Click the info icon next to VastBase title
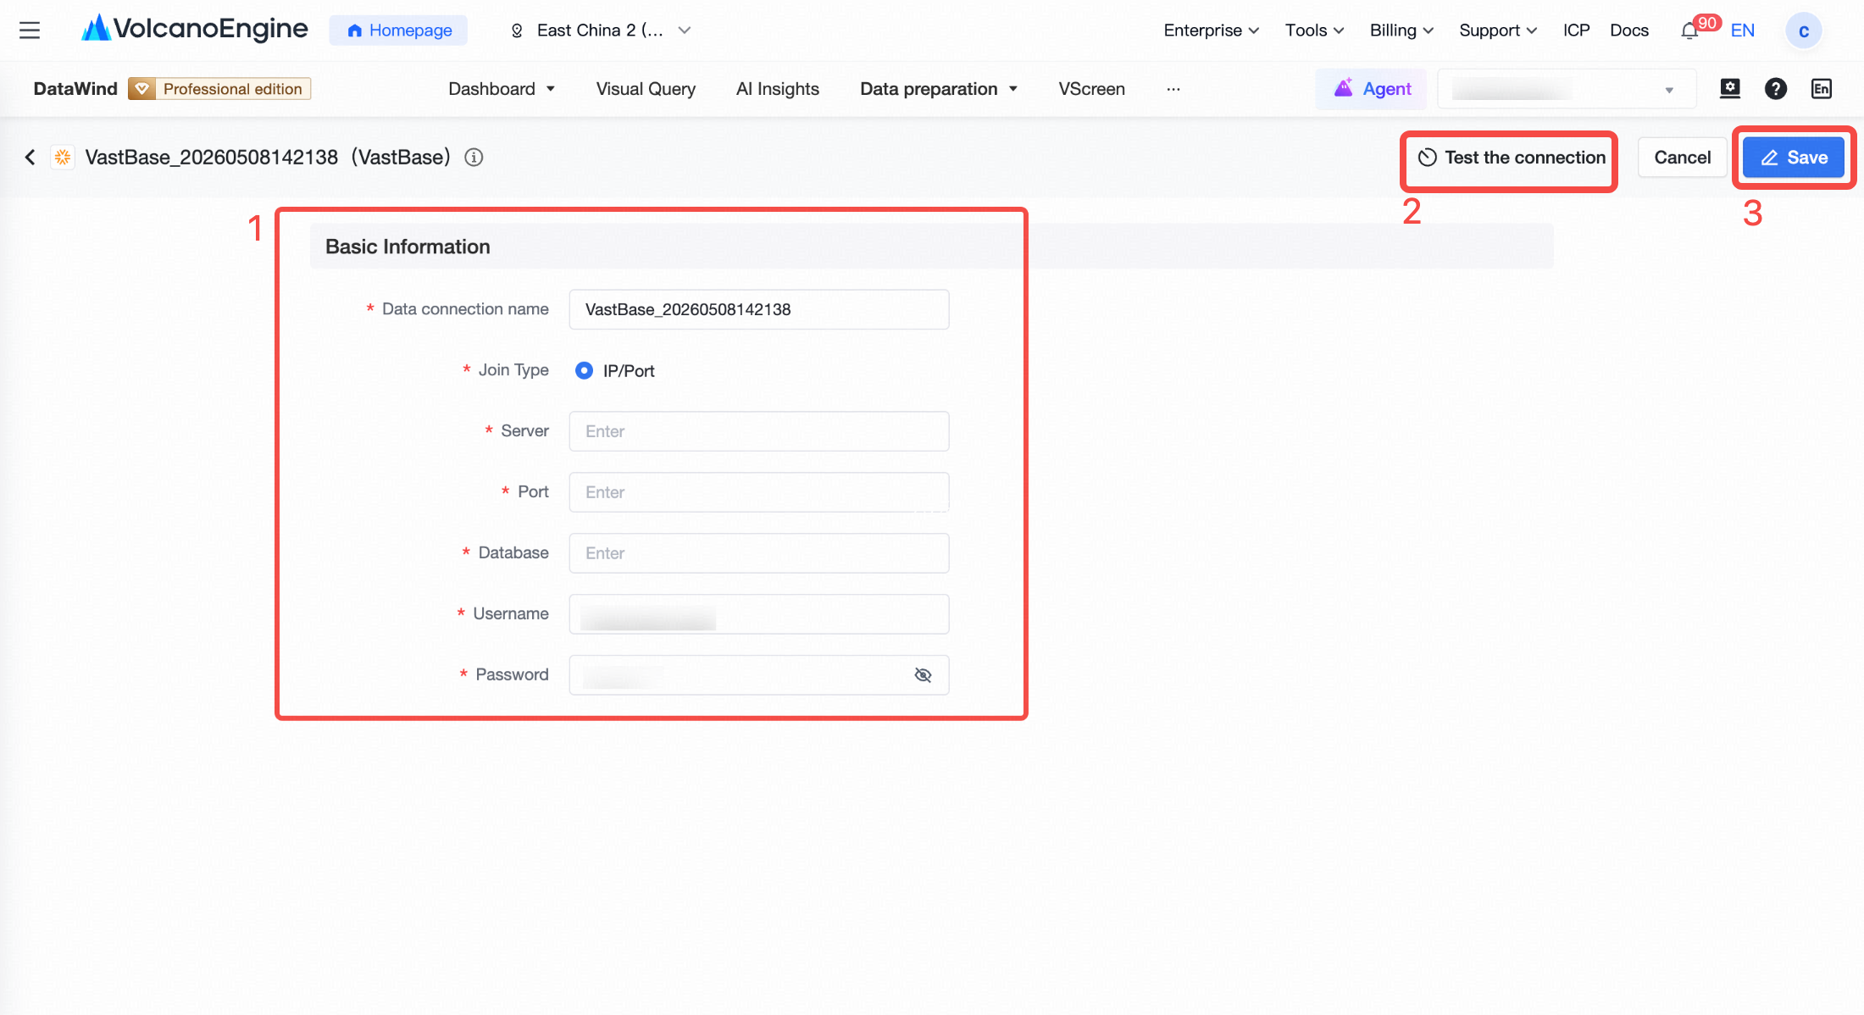The height and width of the screenshot is (1015, 1864). pyautogui.click(x=474, y=158)
